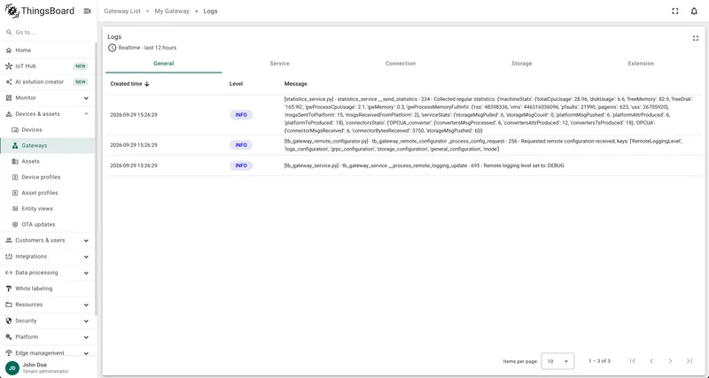Click the Monitor icon in sidebar
Image resolution: width=709 pixels, height=378 pixels.
[9, 98]
